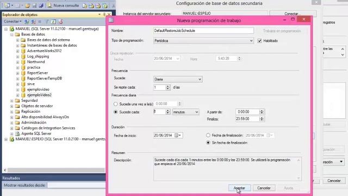348x196 pixels.
Task: Click the Sucede cada interval value field
Action: click(159, 112)
